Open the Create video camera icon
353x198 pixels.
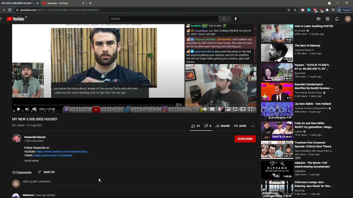click(319, 19)
